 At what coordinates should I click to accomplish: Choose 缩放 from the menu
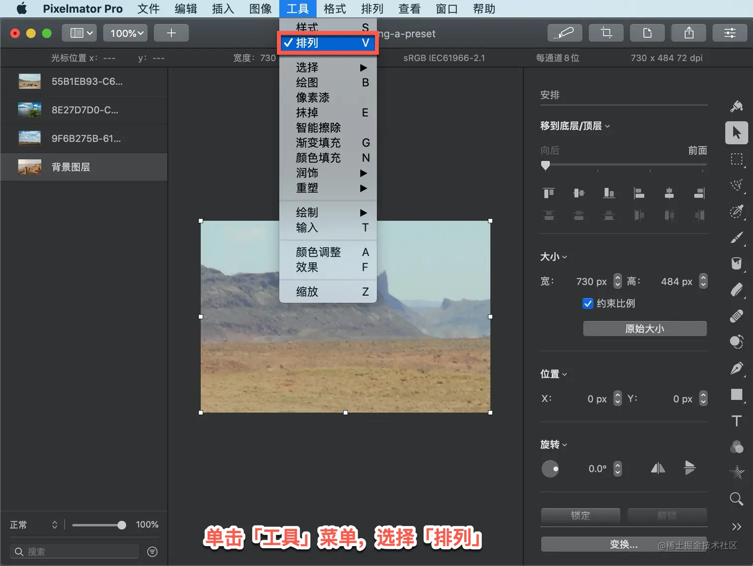point(328,291)
